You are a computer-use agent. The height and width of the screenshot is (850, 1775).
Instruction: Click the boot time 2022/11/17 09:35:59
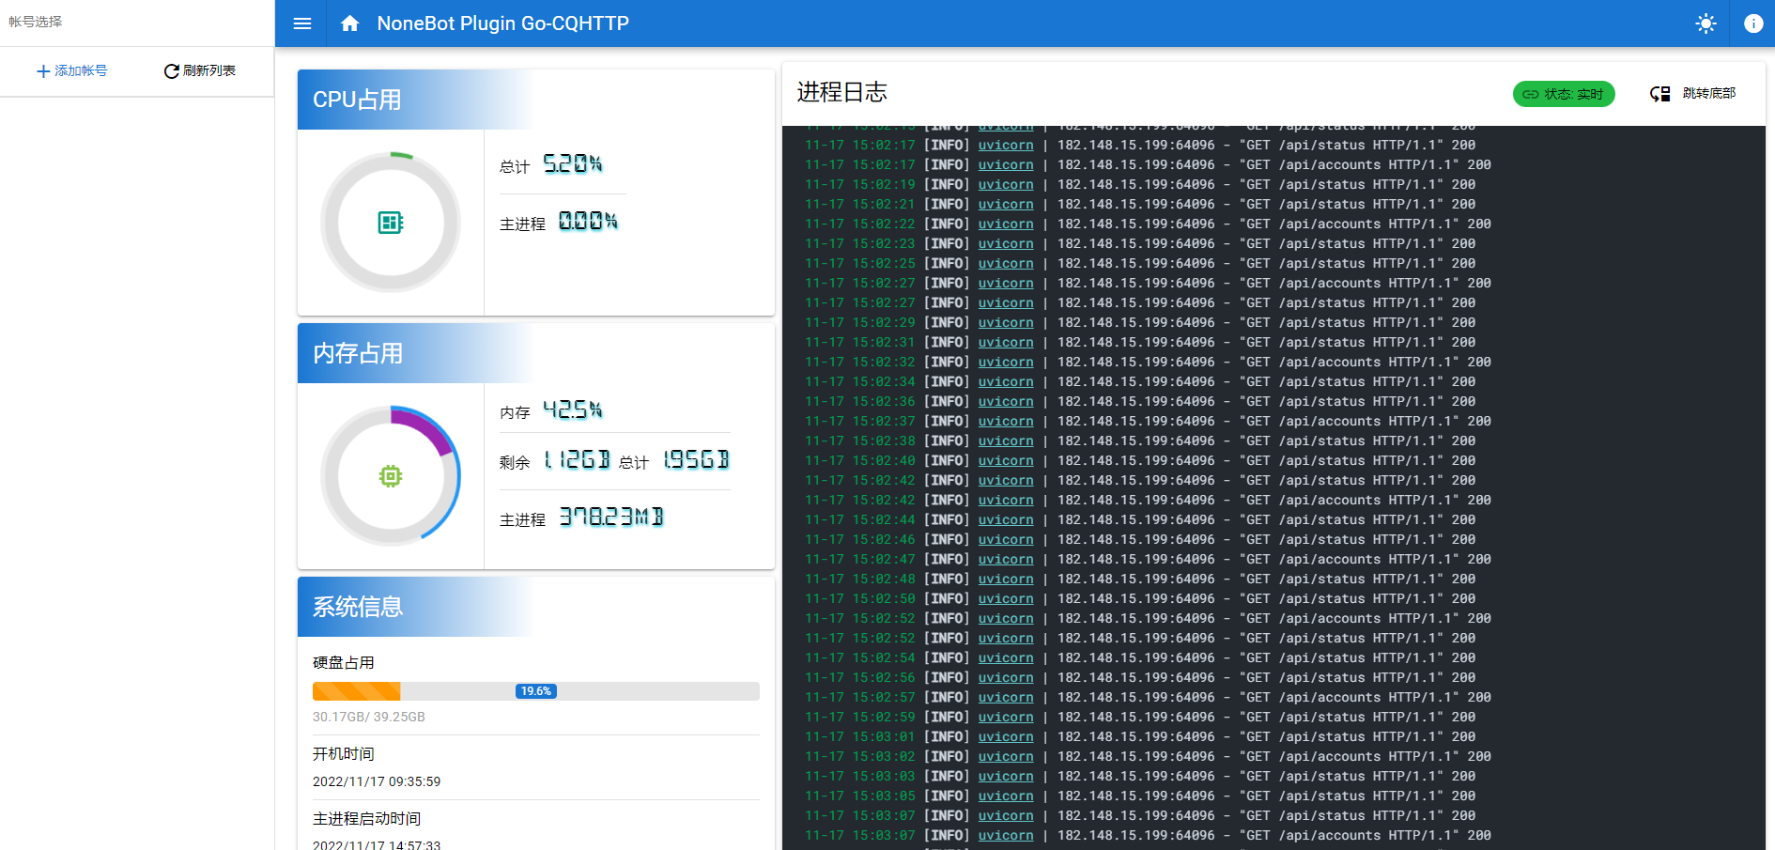pyautogui.click(x=377, y=781)
